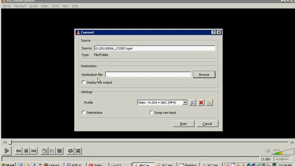Click the Windows Start button
The width and height of the screenshot is (295, 166).
(8, 165)
